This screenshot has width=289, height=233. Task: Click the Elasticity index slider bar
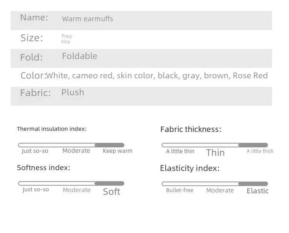[x=215, y=184]
